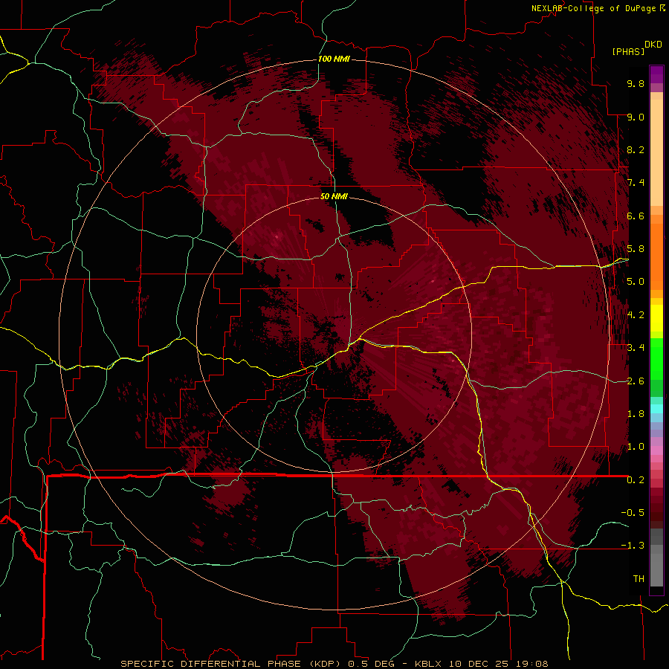Click the 9.0 legend value
This screenshot has height=669, width=669.
tap(636, 117)
